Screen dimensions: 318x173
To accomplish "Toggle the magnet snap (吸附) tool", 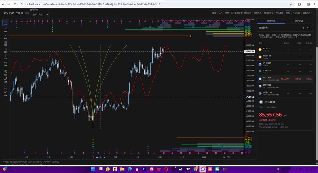I will (x=6, y=73).
